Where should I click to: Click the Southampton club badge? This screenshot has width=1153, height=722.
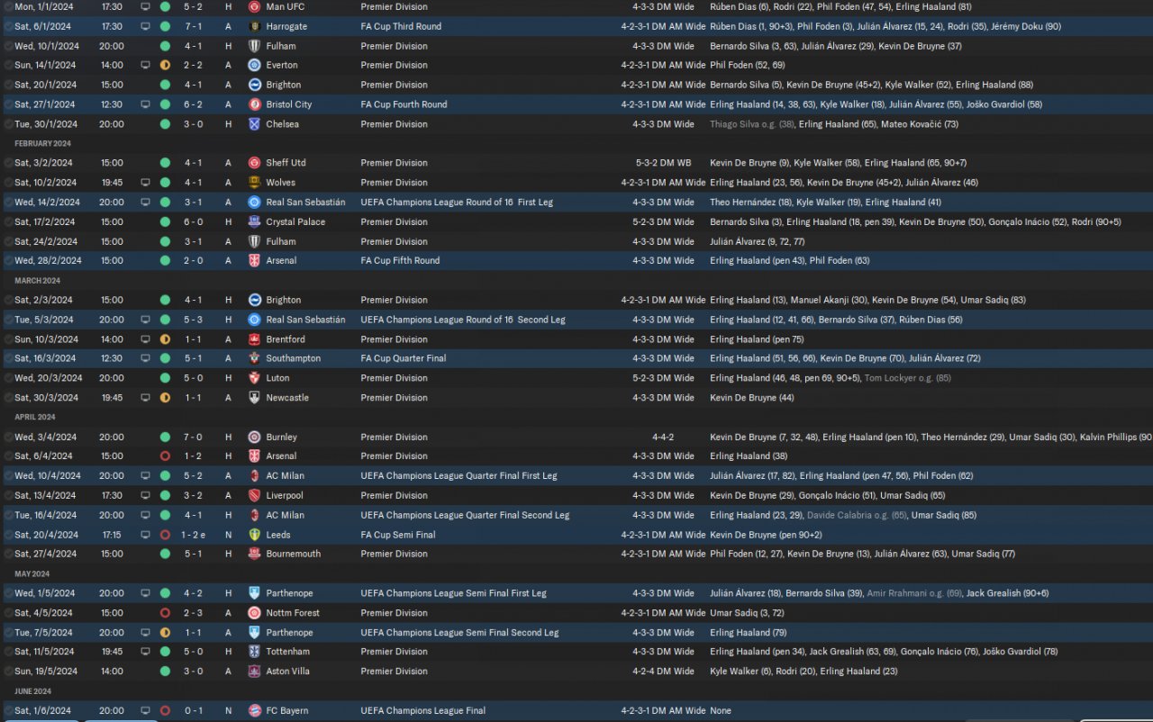point(255,358)
